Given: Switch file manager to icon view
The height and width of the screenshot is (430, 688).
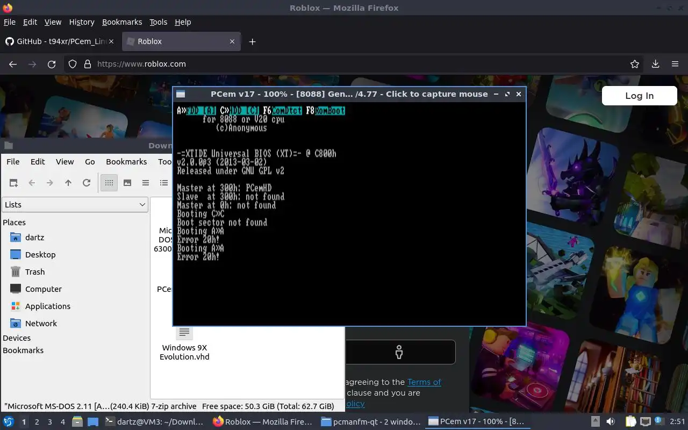Looking at the screenshot, I should [x=109, y=183].
